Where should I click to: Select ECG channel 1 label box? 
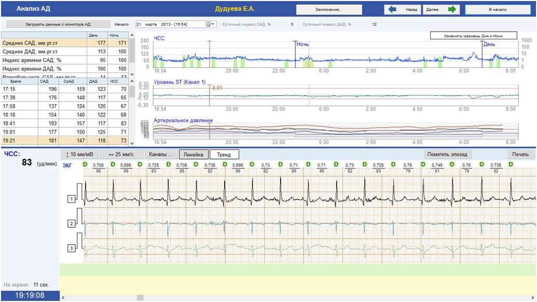point(71,199)
